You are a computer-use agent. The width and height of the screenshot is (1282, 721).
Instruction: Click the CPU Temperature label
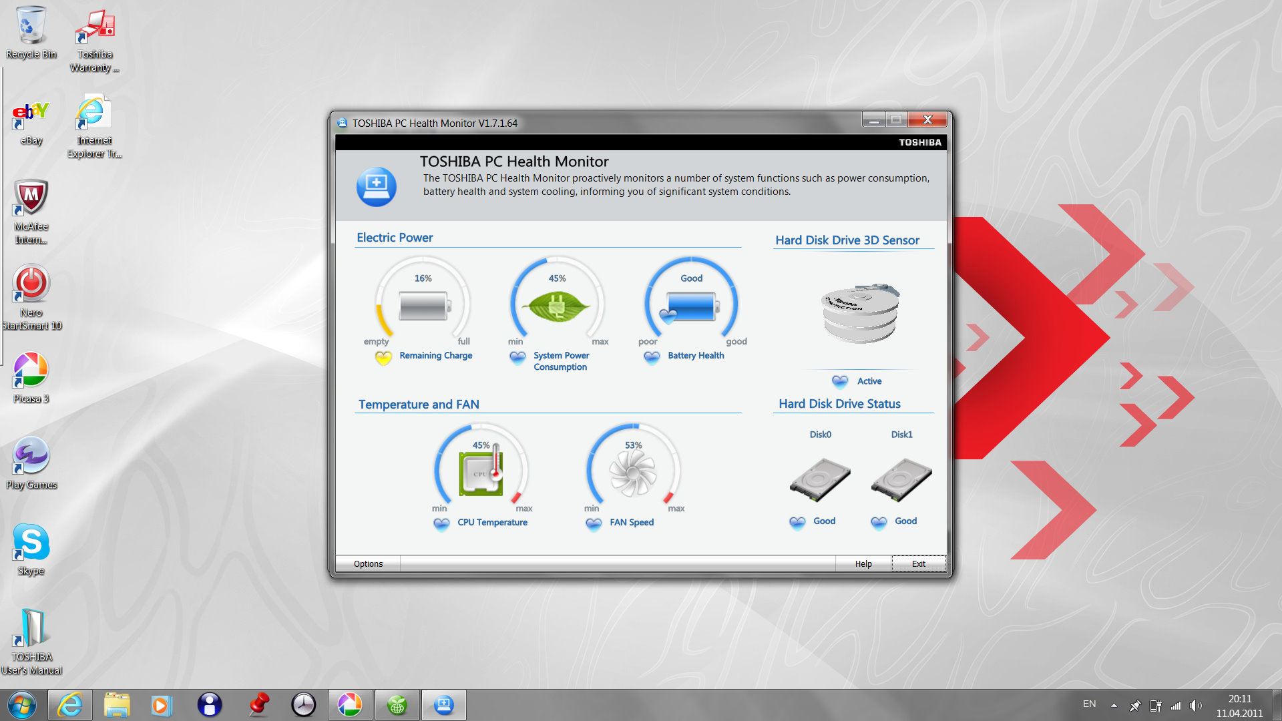(492, 523)
